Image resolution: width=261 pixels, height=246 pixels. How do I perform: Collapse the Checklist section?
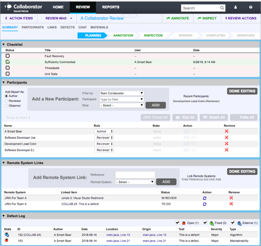4,44
